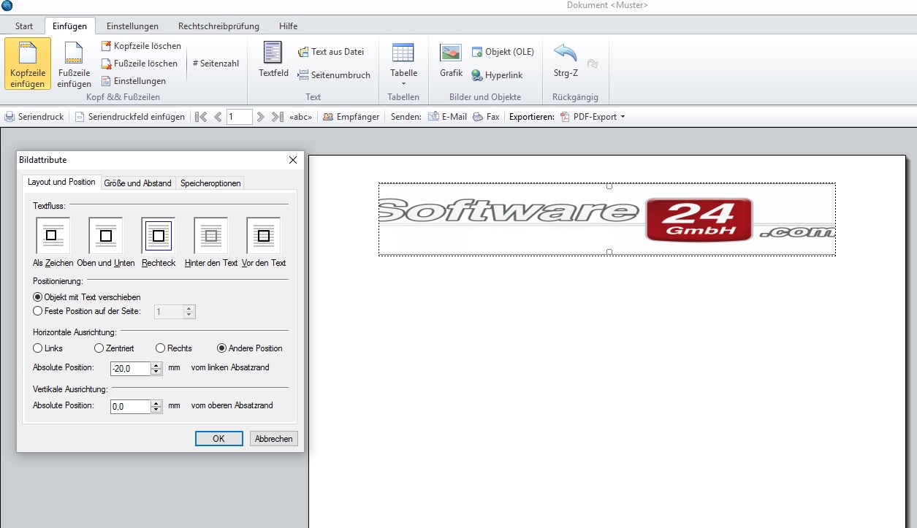Image resolution: width=917 pixels, height=528 pixels.
Task: Send document via E-Mail
Action: tap(447, 117)
